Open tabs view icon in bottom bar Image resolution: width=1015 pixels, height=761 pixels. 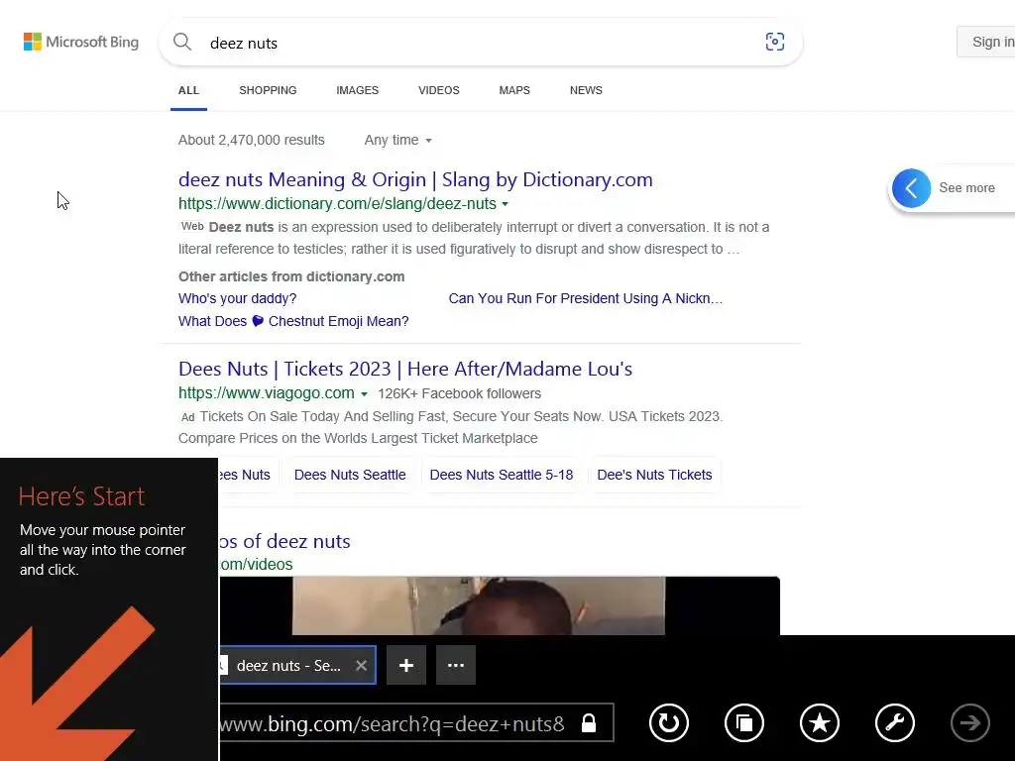[x=744, y=722]
